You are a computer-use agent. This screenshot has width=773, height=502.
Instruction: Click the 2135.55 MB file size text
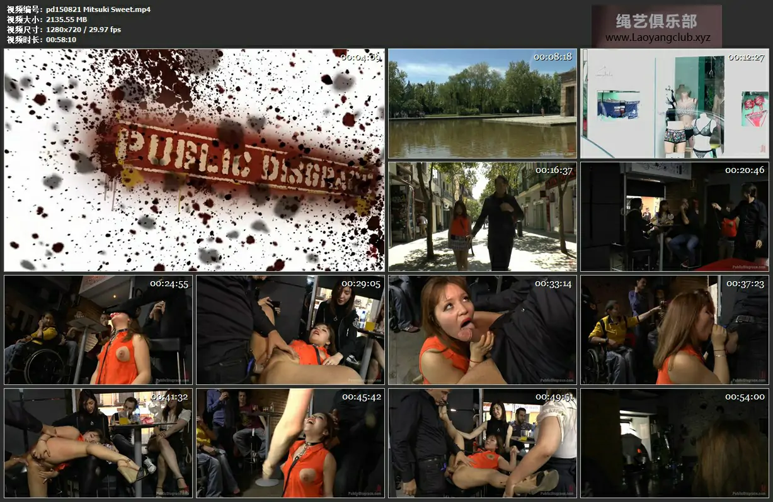coord(66,20)
